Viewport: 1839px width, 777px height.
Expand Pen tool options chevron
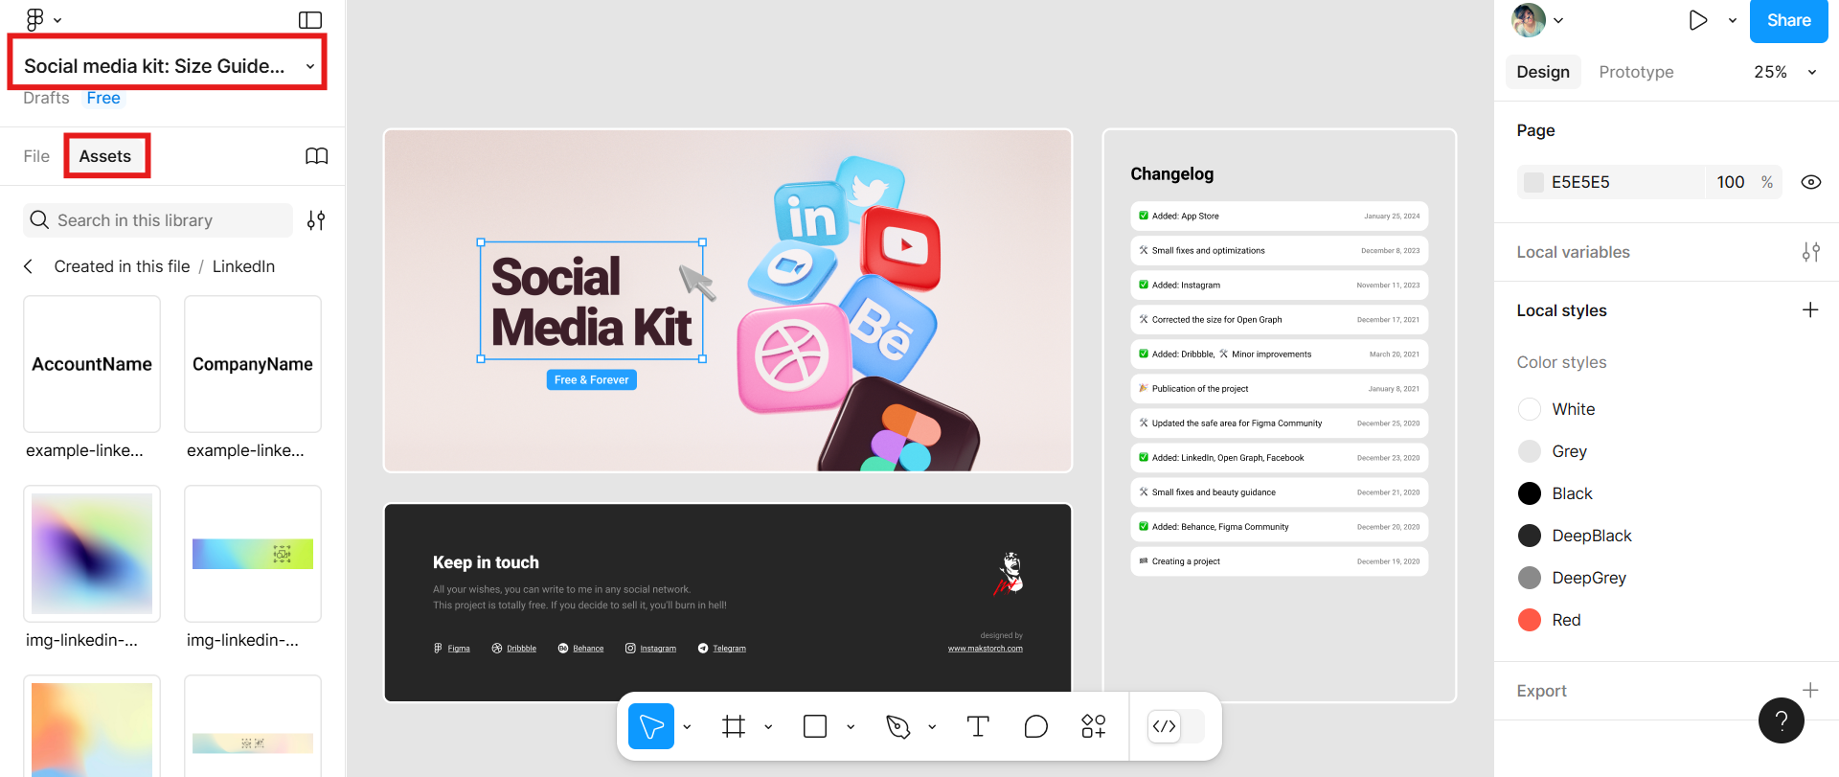932,727
